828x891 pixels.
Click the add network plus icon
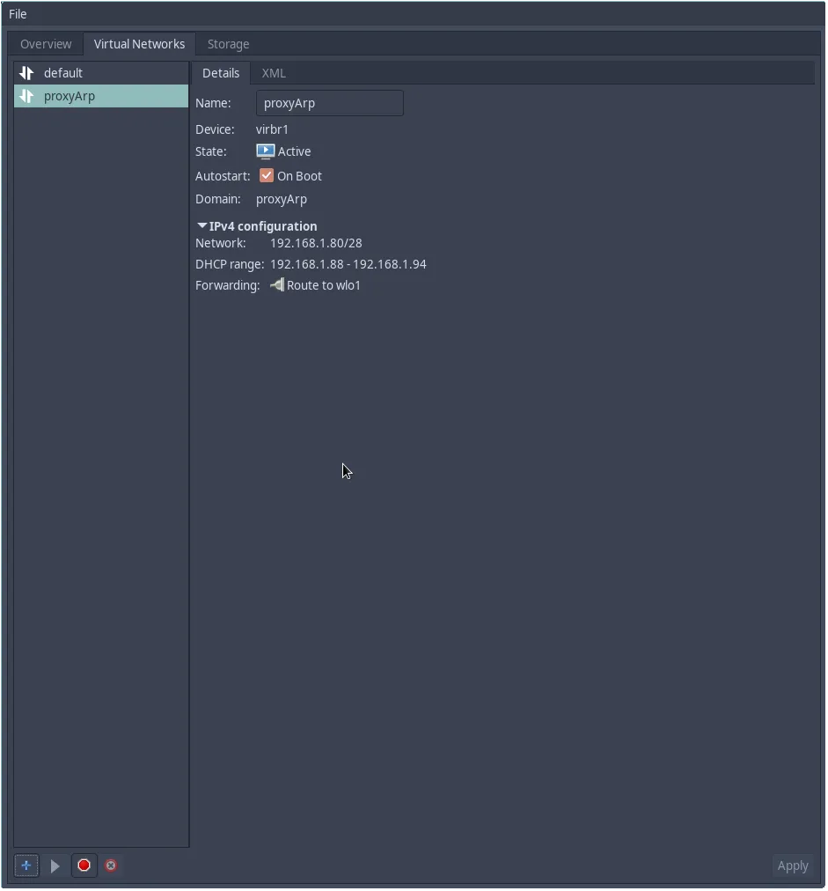pyautogui.click(x=26, y=865)
